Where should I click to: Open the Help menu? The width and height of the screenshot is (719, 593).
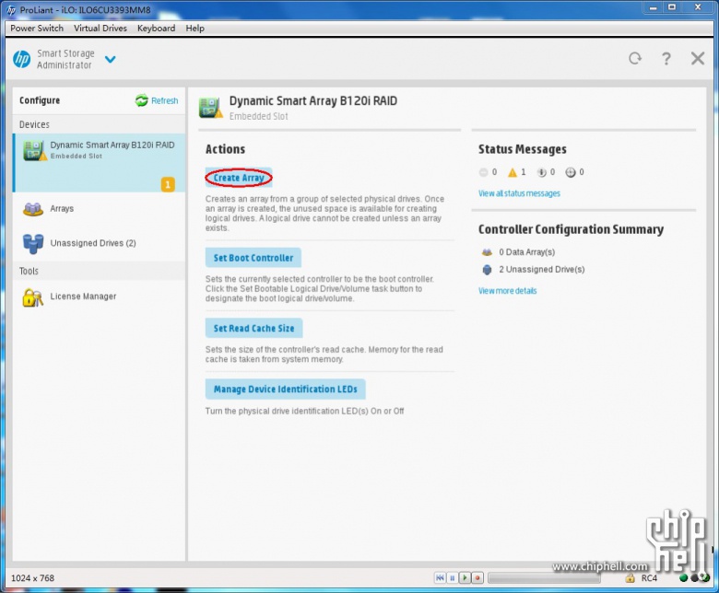194,29
